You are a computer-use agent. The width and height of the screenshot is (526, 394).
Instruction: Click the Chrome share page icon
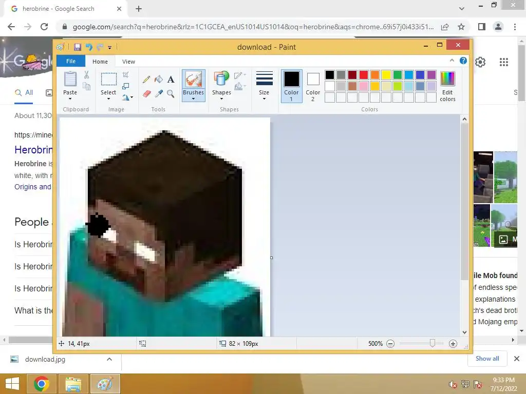point(445,27)
